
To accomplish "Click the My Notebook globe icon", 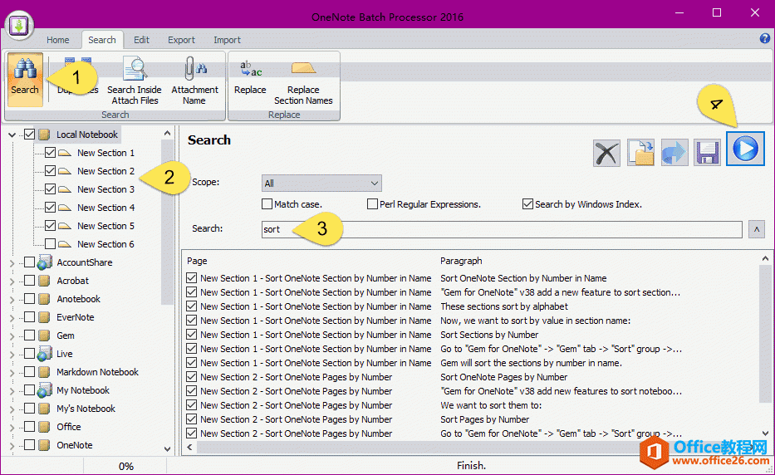I will [x=45, y=390].
